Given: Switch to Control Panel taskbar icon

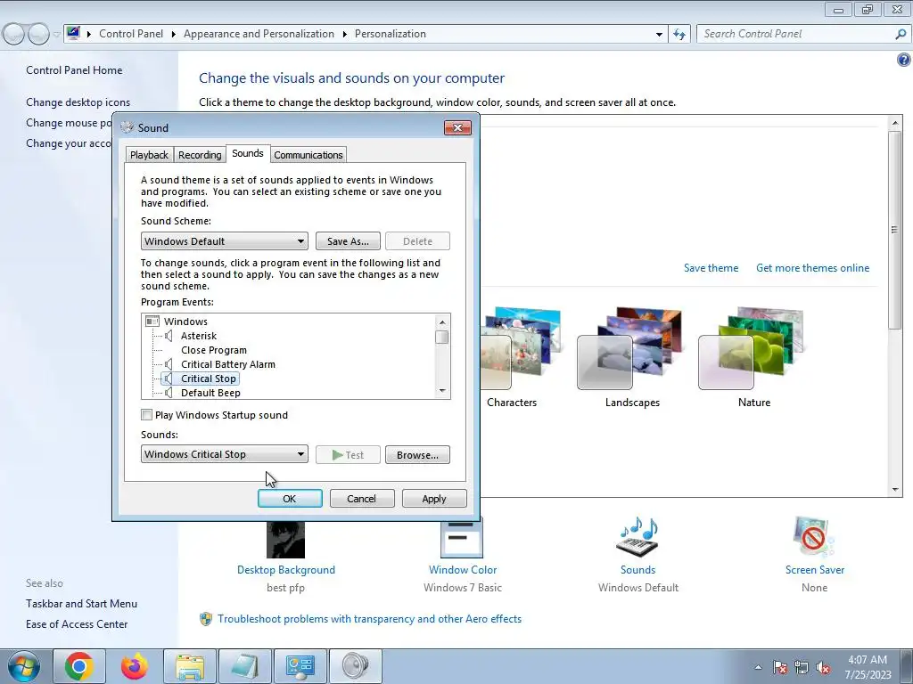Looking at the screenshot, I should (x=300, y=666).
